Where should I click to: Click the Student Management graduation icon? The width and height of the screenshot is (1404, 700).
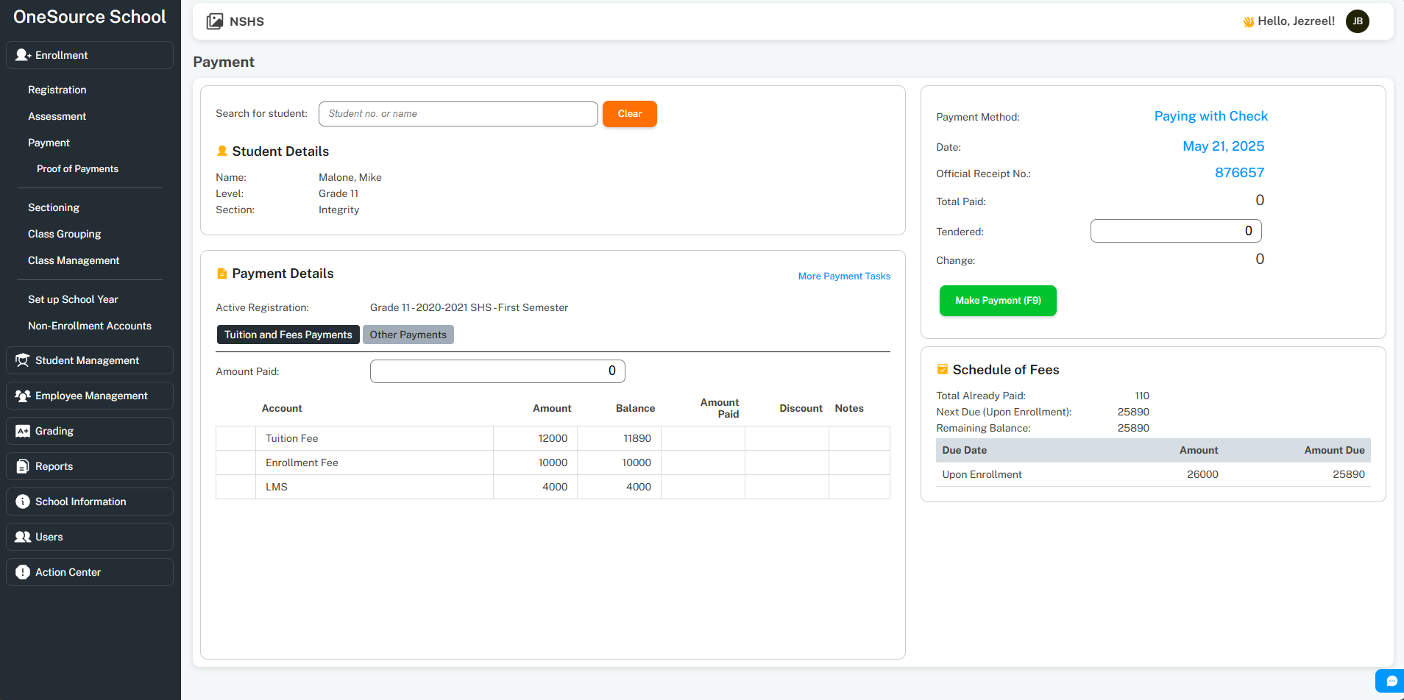(x=23, y=360)
